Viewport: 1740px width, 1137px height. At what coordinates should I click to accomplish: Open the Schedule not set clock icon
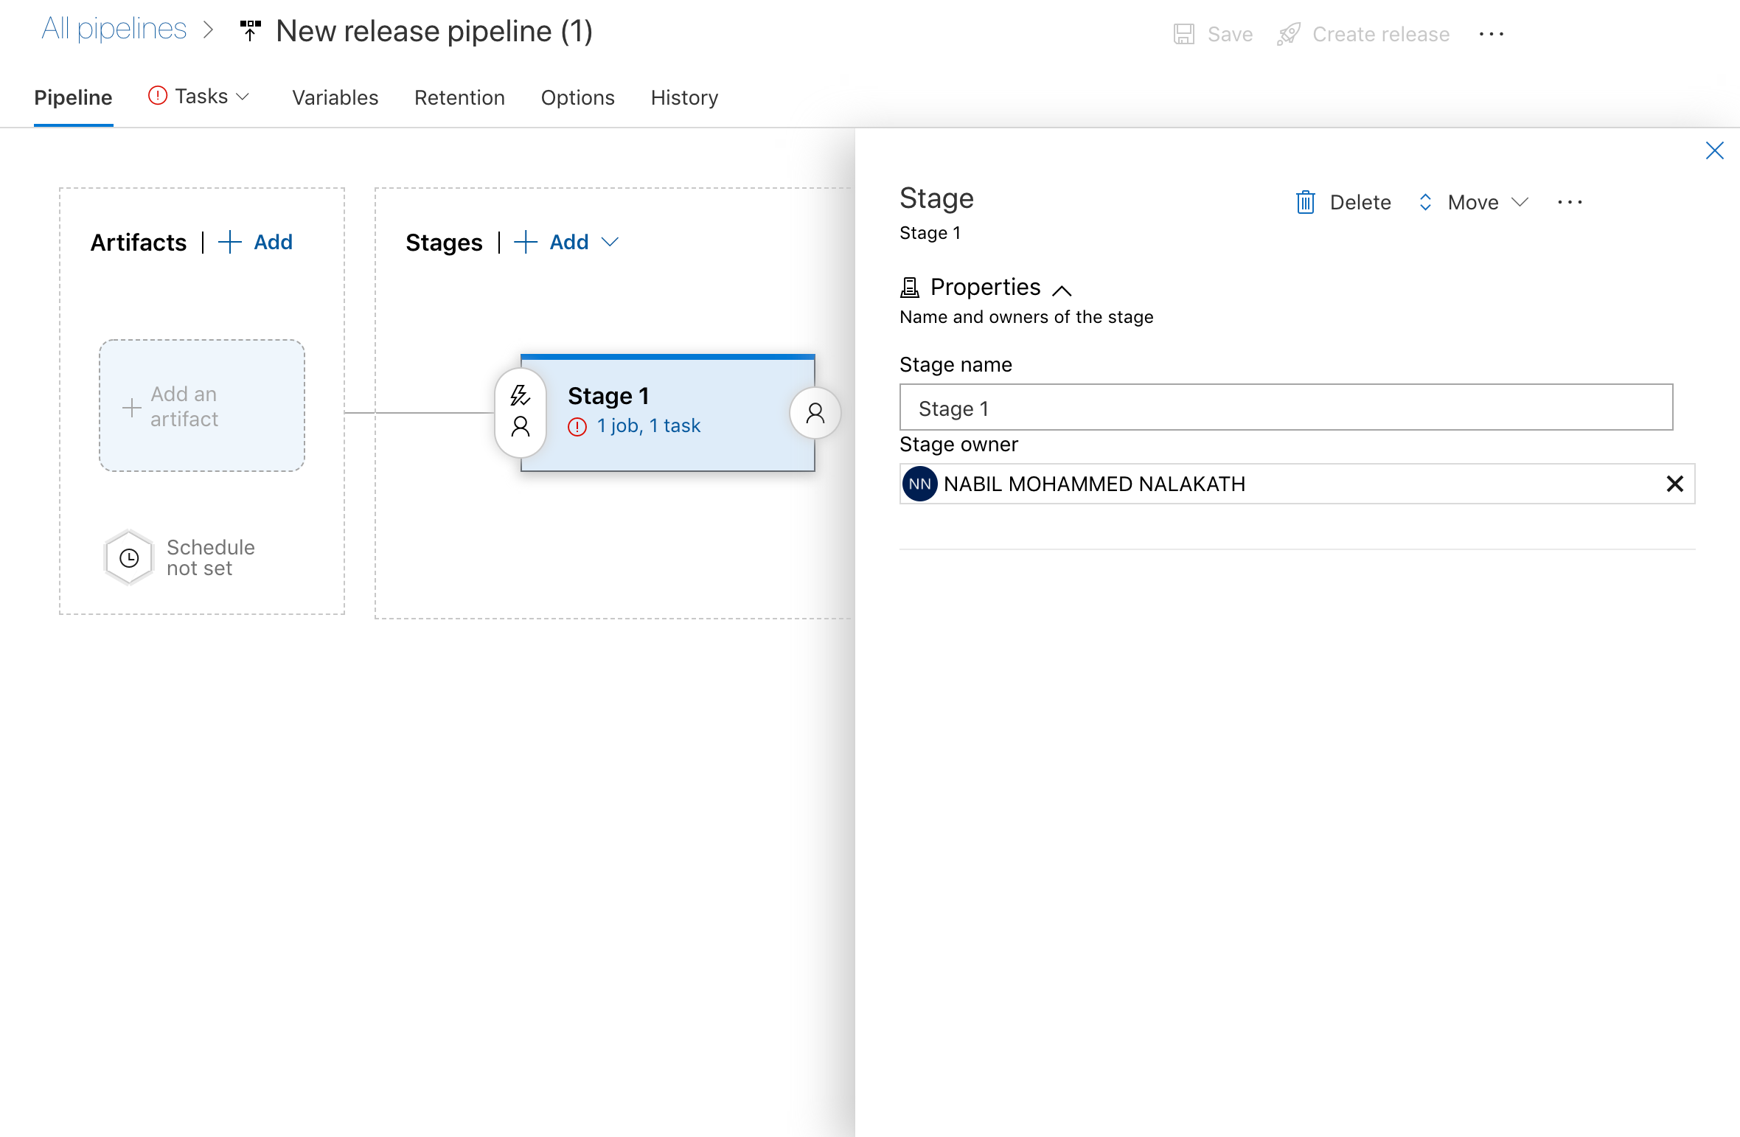click(x=129, y=557)
